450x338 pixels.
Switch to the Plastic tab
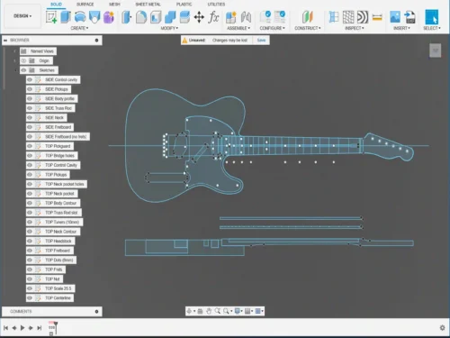184,5
